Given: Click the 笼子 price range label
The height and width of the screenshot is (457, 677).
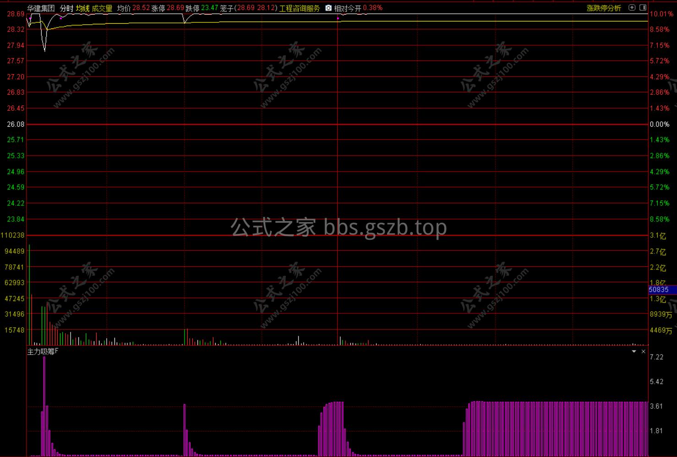Looking at the screenshot, I should (227, 8).
